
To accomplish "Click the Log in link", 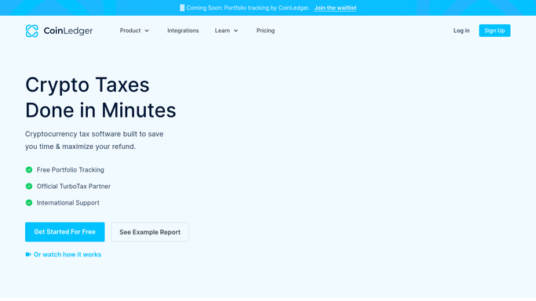I will [x=461, y=31].
